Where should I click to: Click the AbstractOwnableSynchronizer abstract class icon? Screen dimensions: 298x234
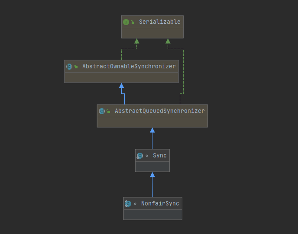(x=69, y=67)
